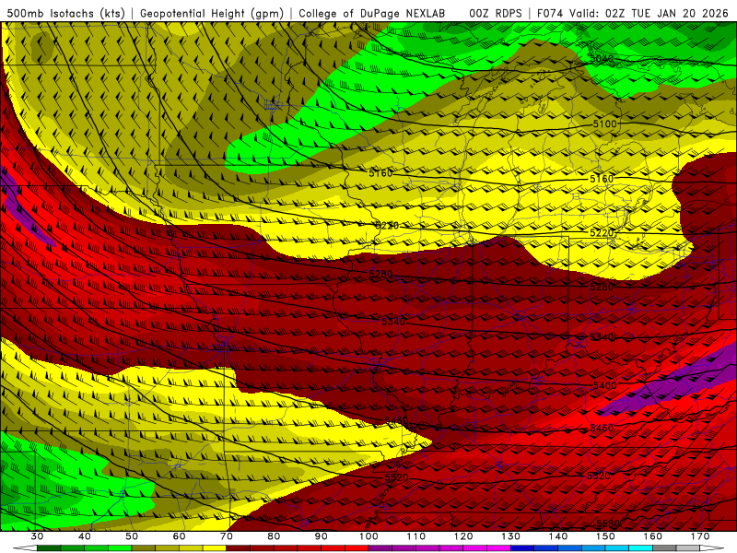This screenshot has width=737, height=553.
Task: Click the legend value 170
Action: point(700,536)
